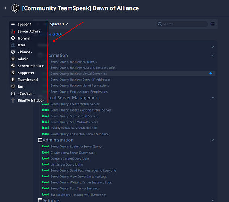The image size is (229, 202).
Task: Click the Server Admin group icon
Action: [13, 31]
